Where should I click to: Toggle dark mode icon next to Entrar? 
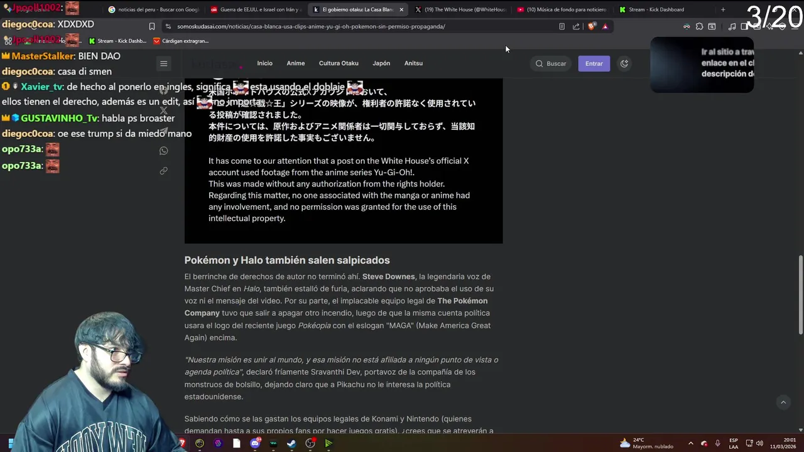pyautogui.click(x=624, y=63)
